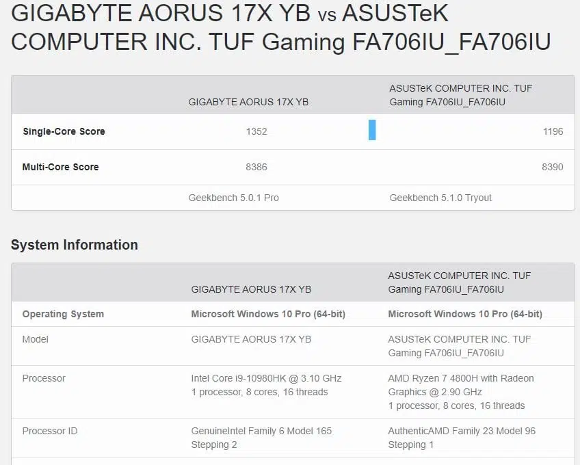The width and height of the screenshot is (580, 465).
Task: Click the GIGABYTE column's "Microsoft Windows 10 Pro (64-bit)"
Action: [x=268, y=314]
